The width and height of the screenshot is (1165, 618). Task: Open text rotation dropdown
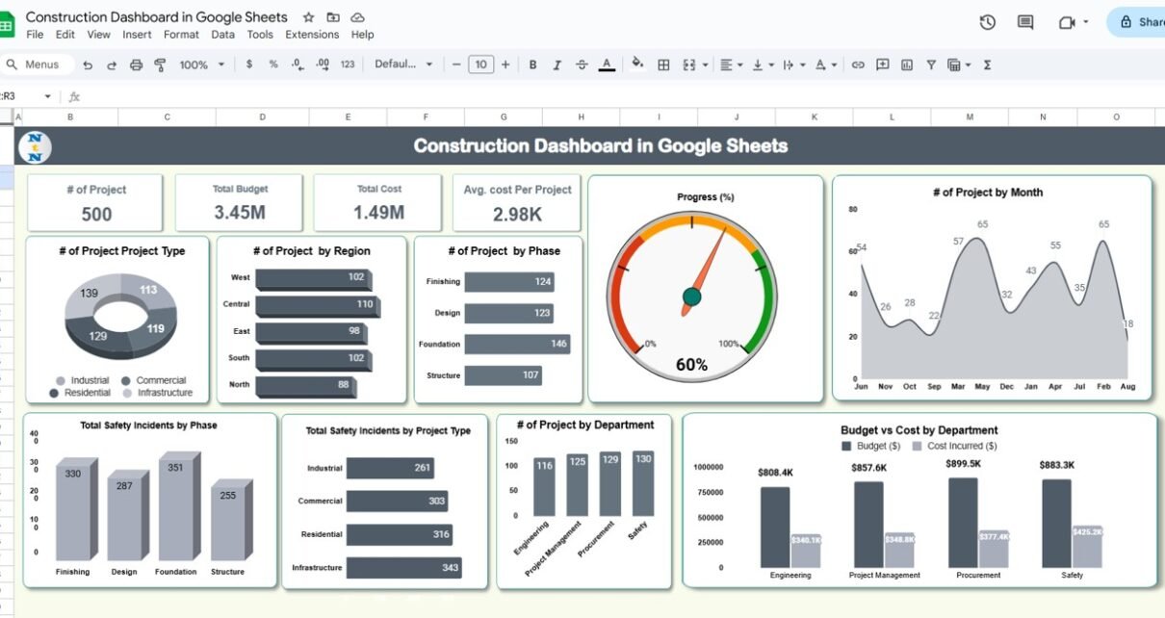coord(826,64)
